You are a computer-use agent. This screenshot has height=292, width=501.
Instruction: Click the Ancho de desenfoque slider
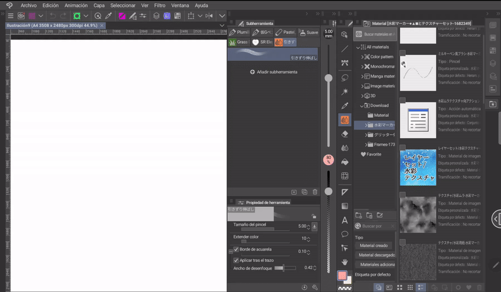click(285, 268)
